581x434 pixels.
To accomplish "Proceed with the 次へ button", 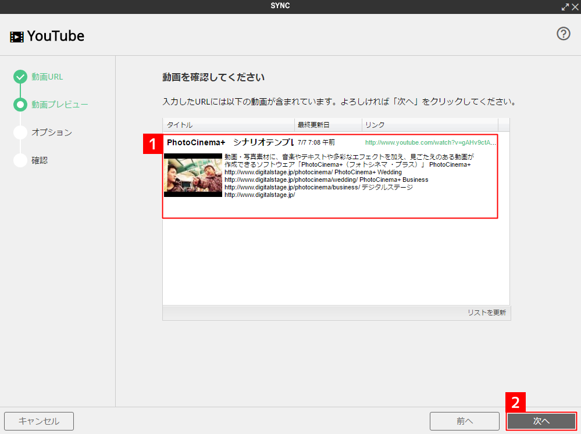I will [541, 421].
